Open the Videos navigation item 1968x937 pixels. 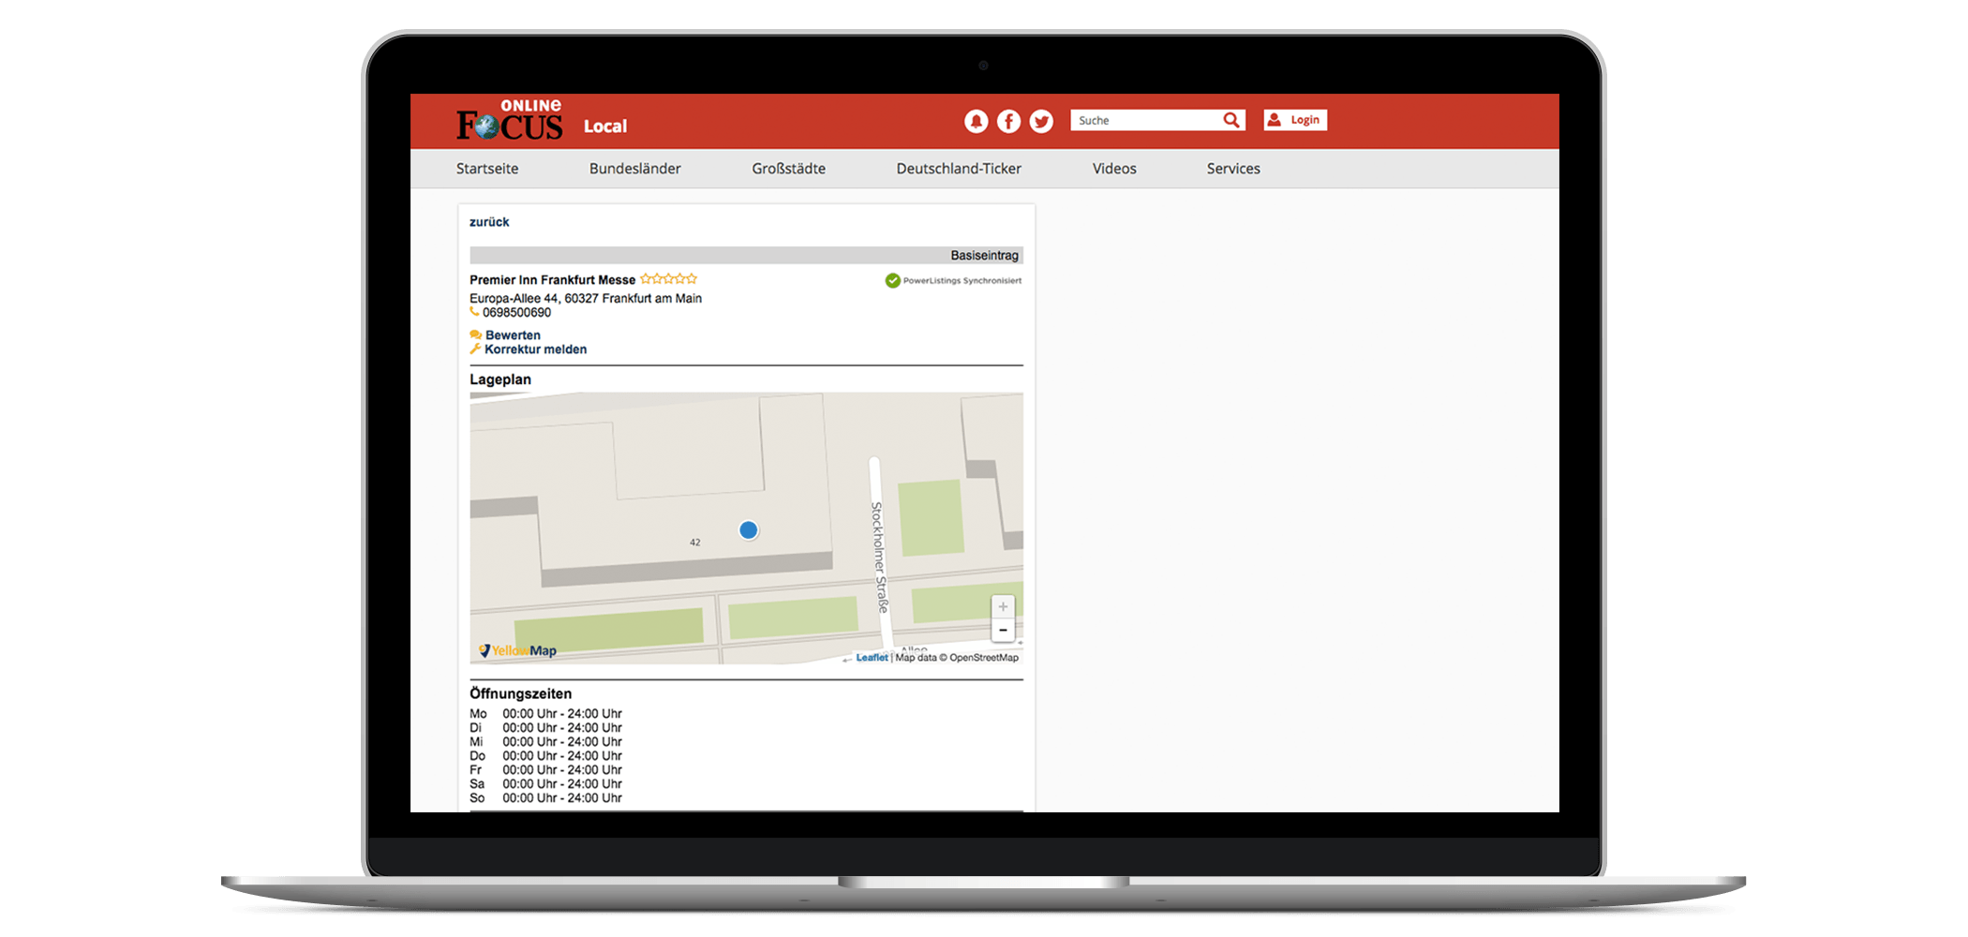pos(1114,169)
